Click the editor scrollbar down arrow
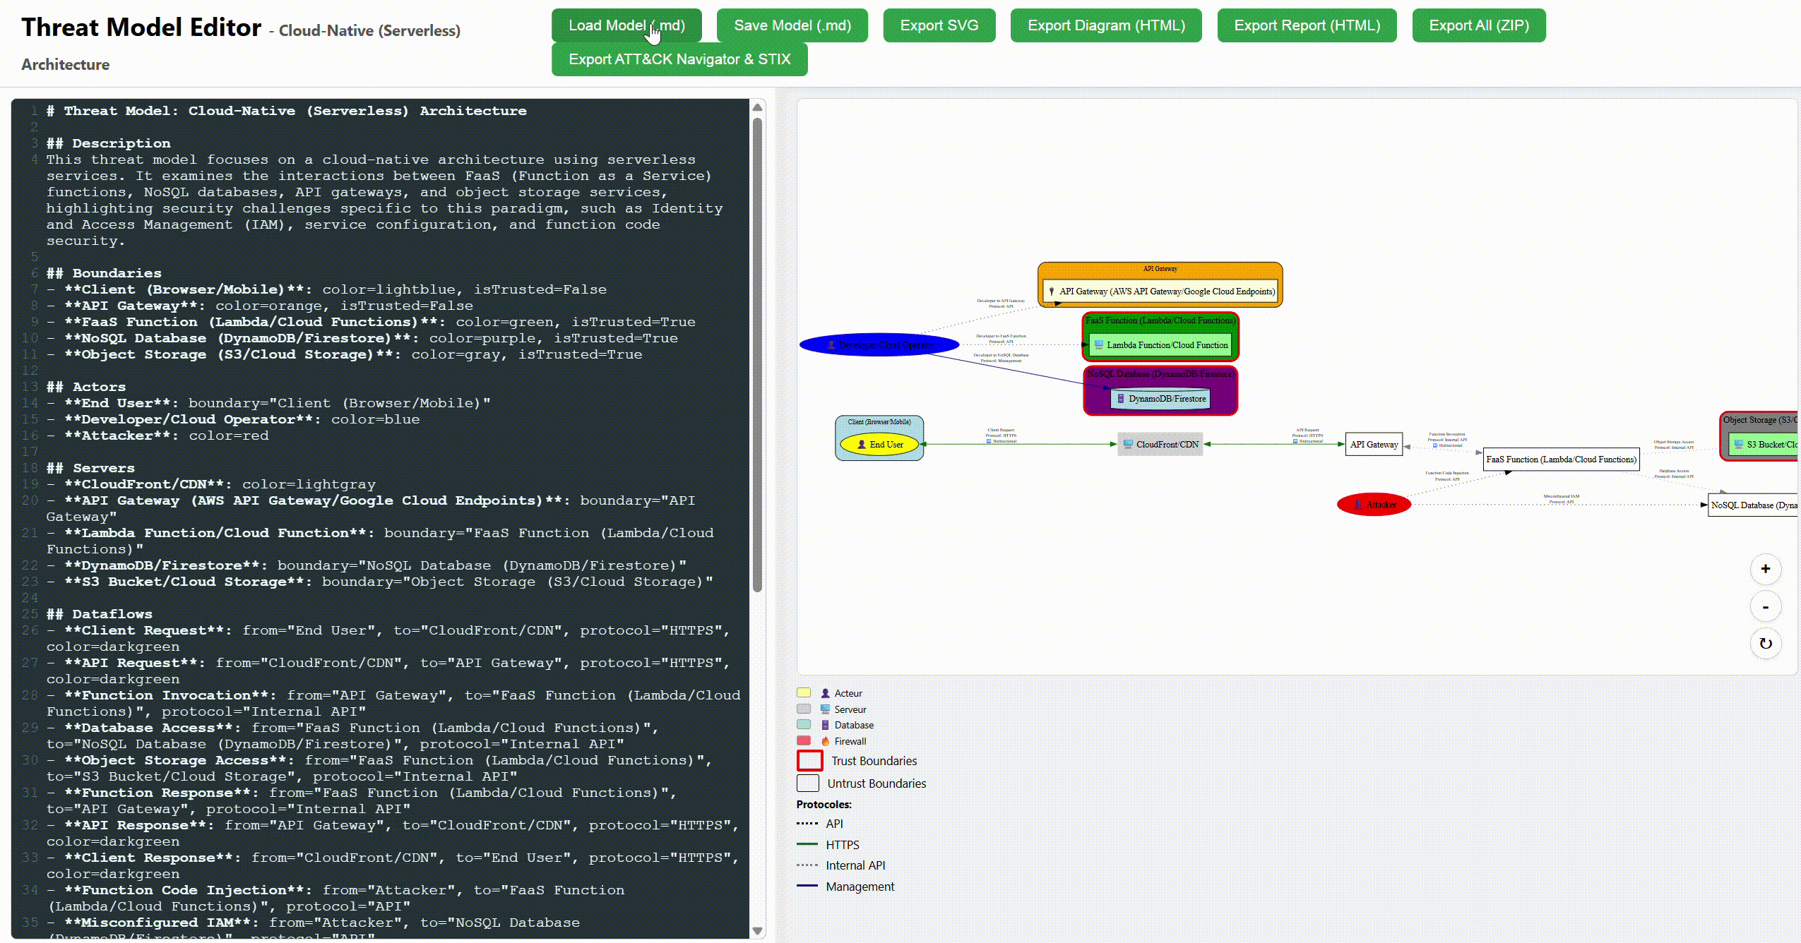Screen dimensions: 1801x943 pyautogui.click(x=757, y=931)
